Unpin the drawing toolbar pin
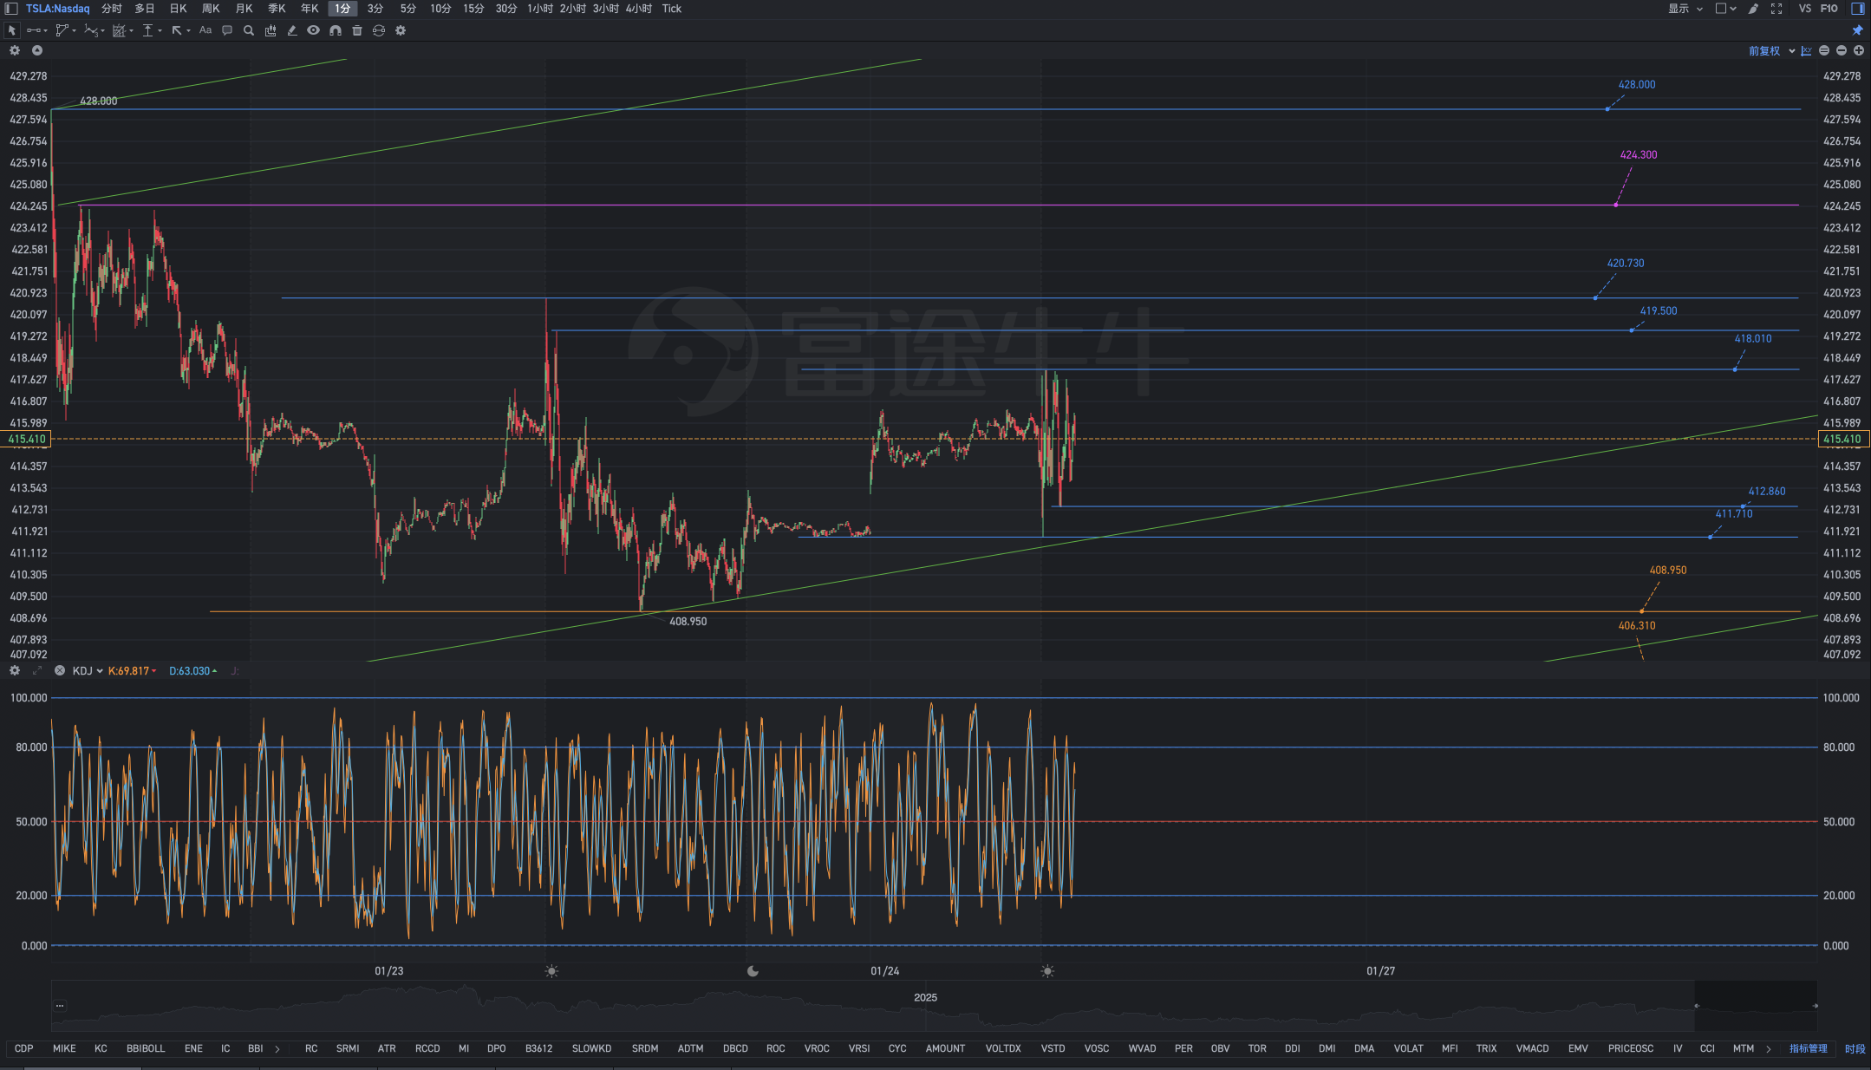Viewport: 1871px width, 1070px height. coord(1858,30)
